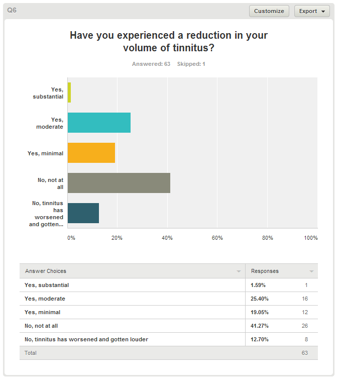Click the yellow-green 'Yes, substantial' bar

(x=69, y=92)
